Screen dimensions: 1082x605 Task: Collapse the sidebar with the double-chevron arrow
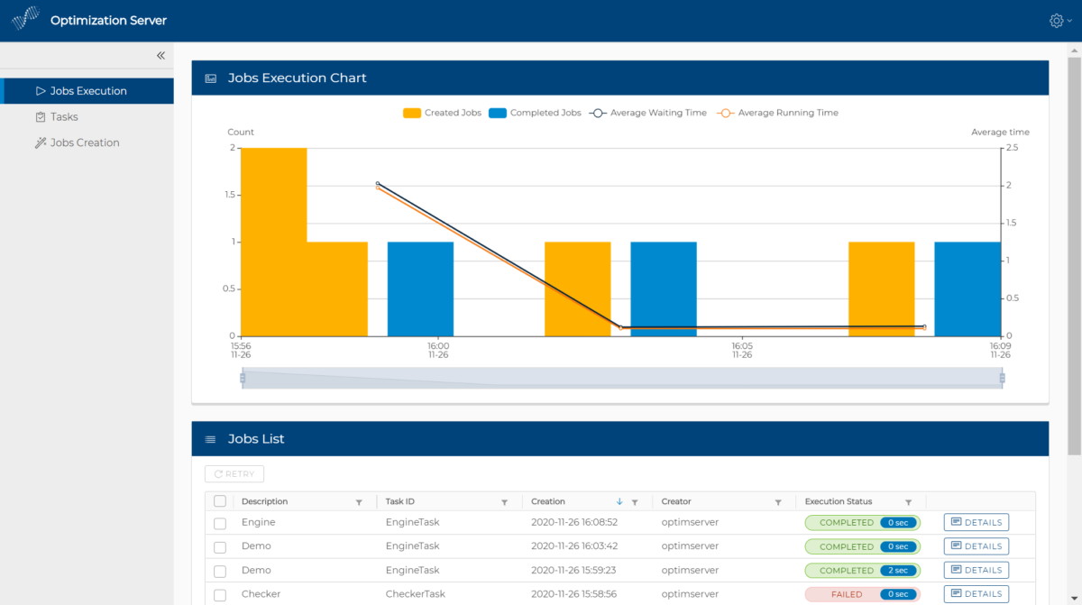click(x=160, y=55)
